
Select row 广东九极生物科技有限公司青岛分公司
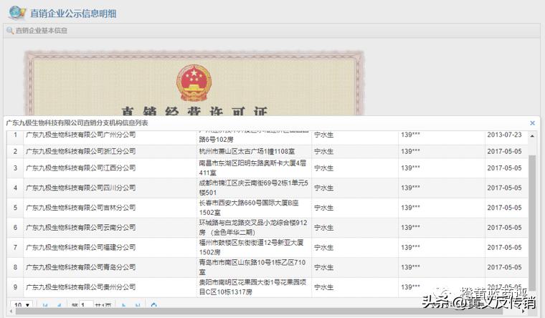[x=267, y=267]
